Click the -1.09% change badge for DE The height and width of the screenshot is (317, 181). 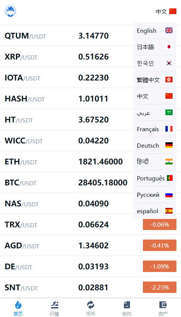click(160, 266)
